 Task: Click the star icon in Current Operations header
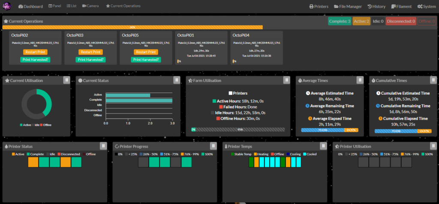[x=6, y=21]
